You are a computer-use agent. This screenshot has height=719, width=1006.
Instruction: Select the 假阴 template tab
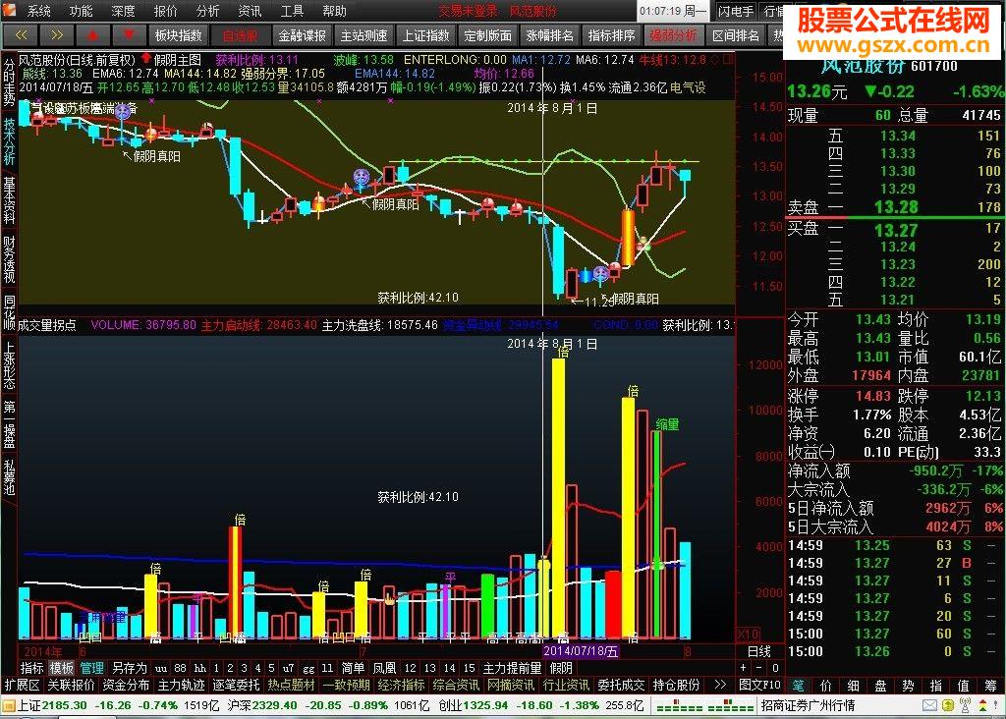point(561,668)
